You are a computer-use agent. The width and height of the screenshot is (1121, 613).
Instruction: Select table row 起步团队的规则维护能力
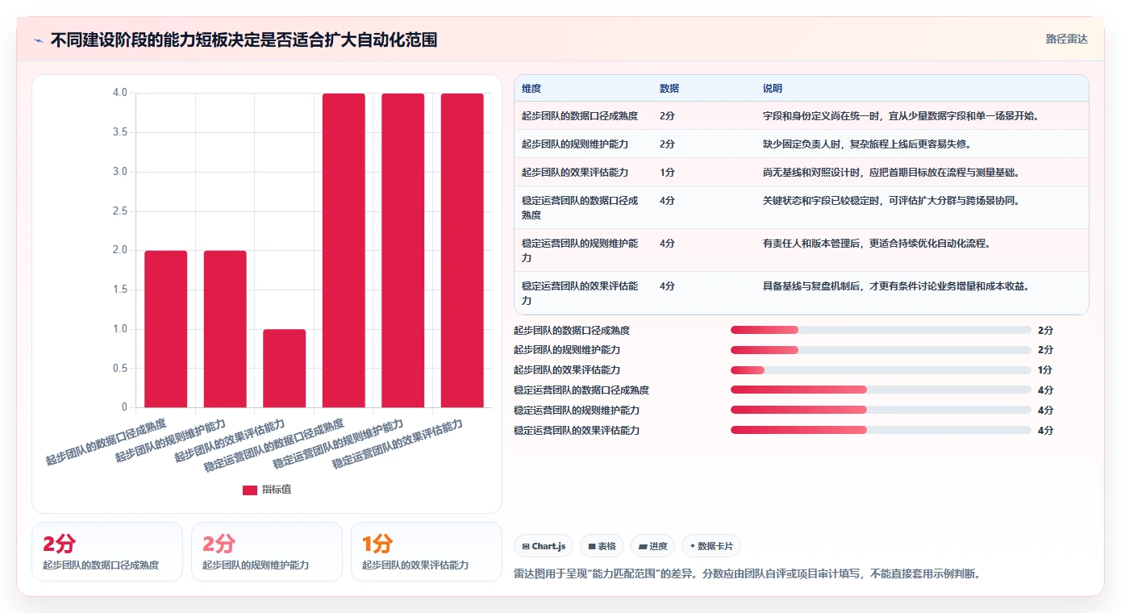pyautogui.click(x=801, y=144)
